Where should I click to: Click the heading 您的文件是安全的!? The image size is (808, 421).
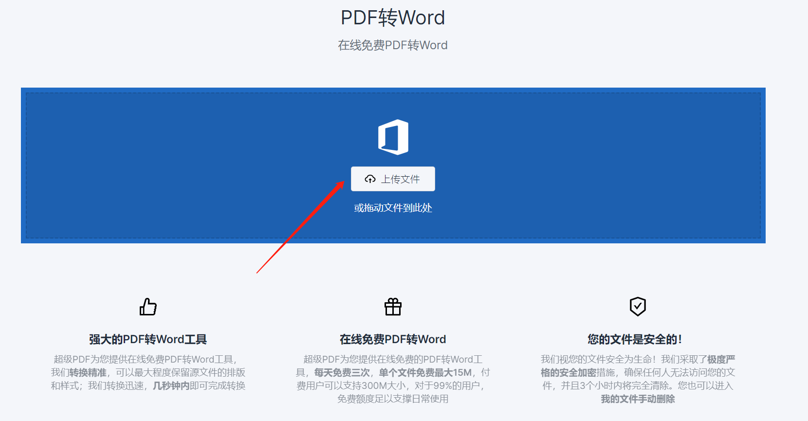point(635,339)
